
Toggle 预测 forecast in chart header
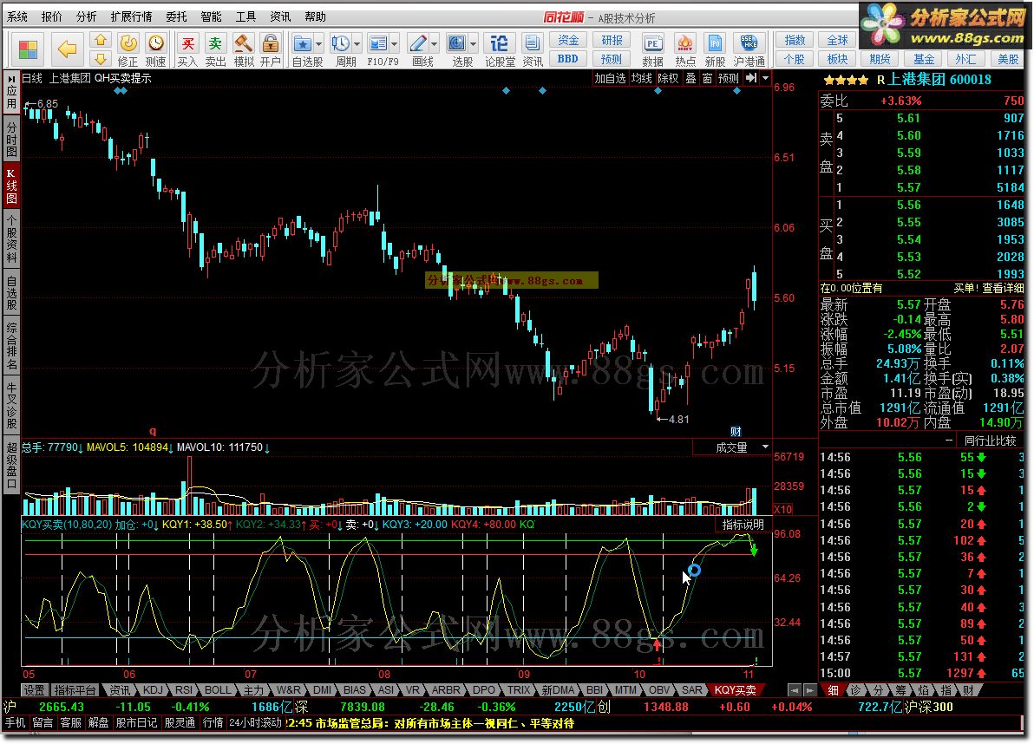pyautogui.click(x=729, y=78)
